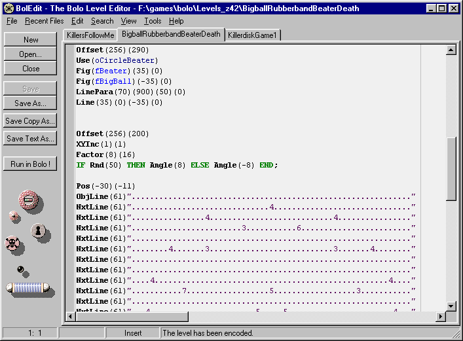Click the vertical scrollbar down arrow
The image size is (463, 341).
451,306
